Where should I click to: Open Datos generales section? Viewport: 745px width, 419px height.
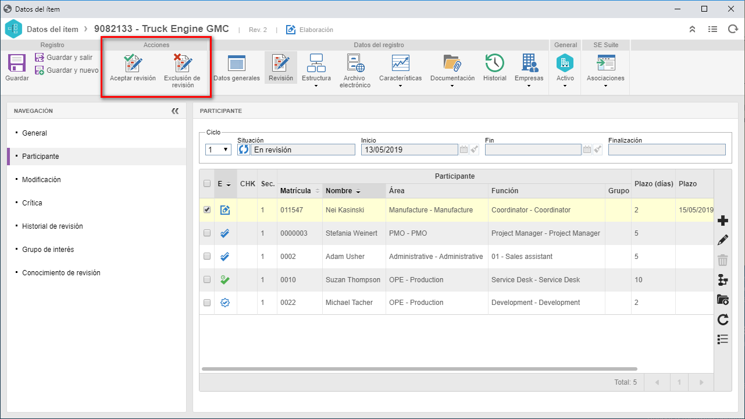pyautogui.click(x=237, y=68)
